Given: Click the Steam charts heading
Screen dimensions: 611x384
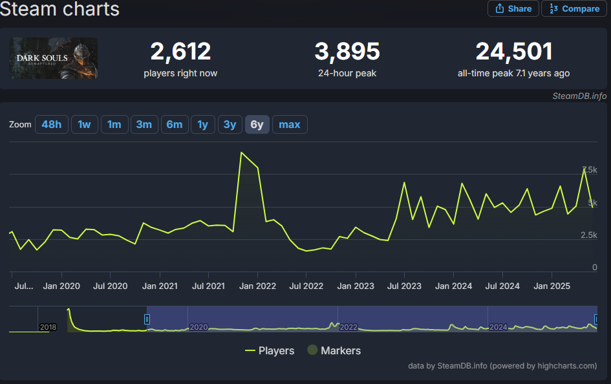Looking at the screenshot, I should tap(59, 9).
